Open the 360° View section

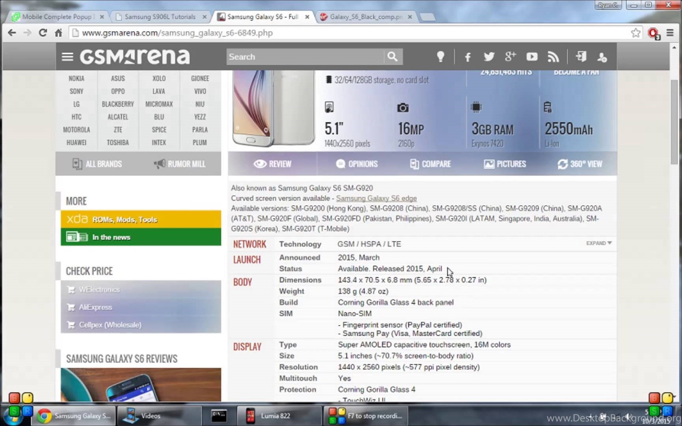[580, 164]
